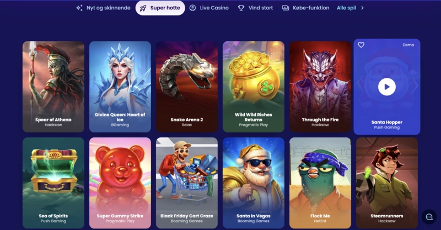Open the Alle spil link

point(347,8)
